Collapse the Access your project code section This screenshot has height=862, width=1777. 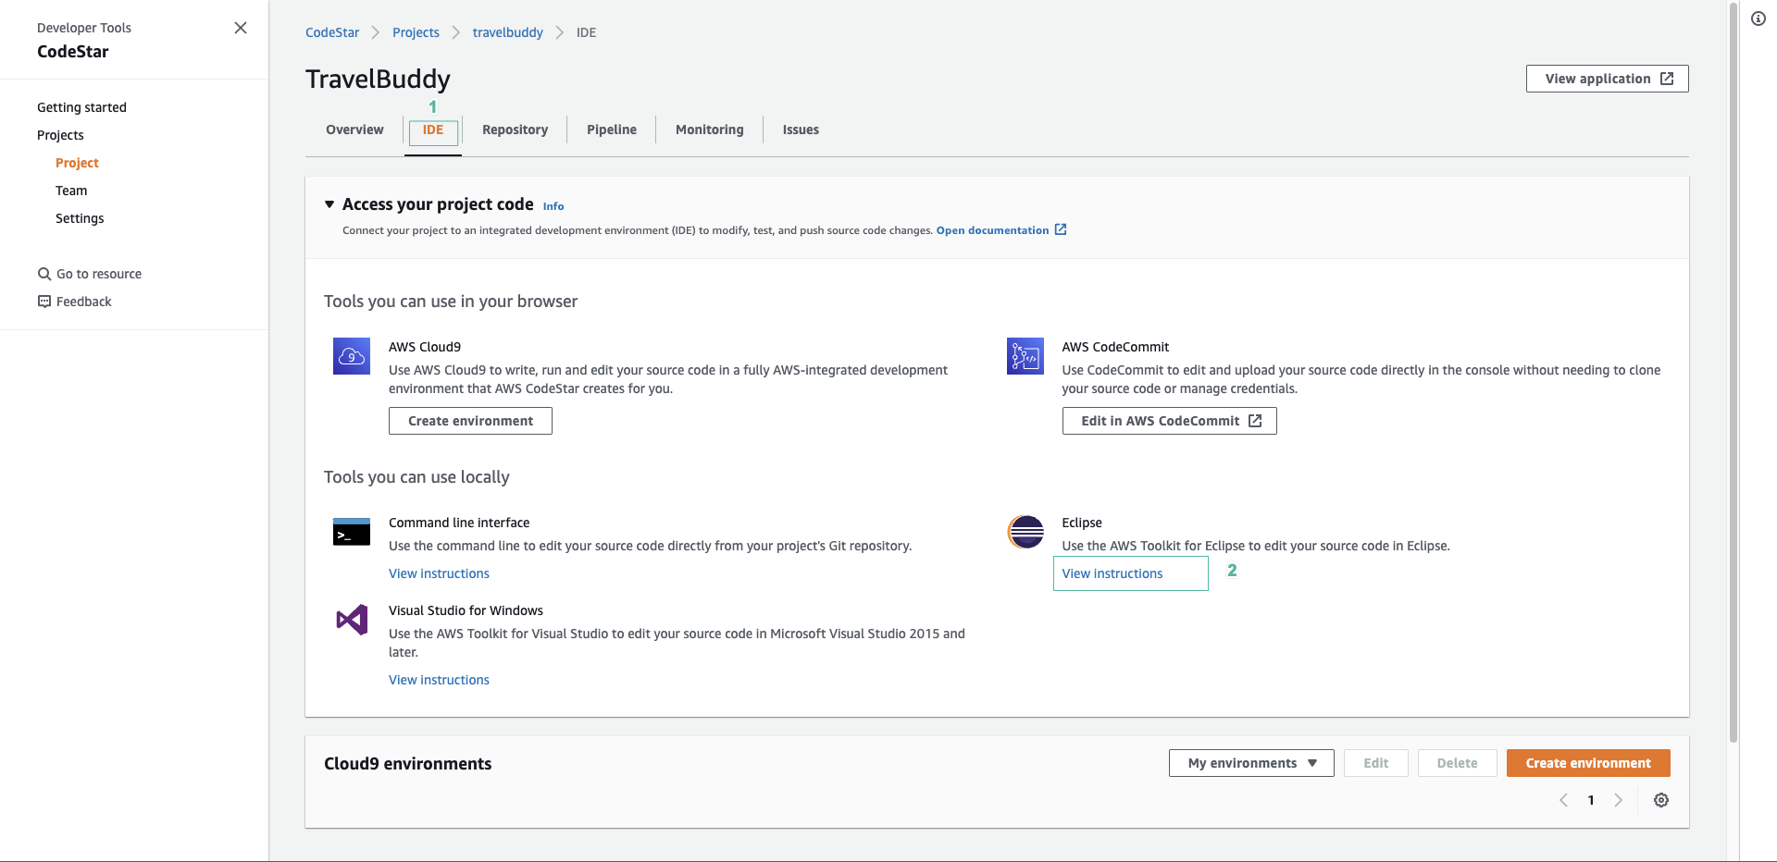[329, 204]
